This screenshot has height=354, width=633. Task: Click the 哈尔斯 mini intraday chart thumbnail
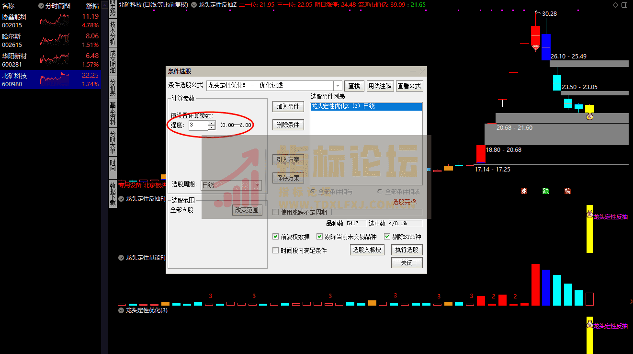54,40
